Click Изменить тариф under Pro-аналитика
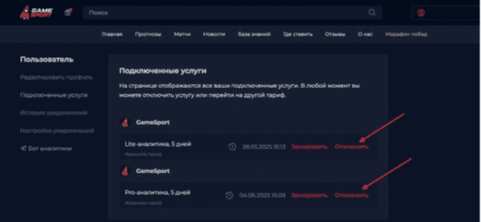This screenshot has height=222, width=481. pos(143,203)
